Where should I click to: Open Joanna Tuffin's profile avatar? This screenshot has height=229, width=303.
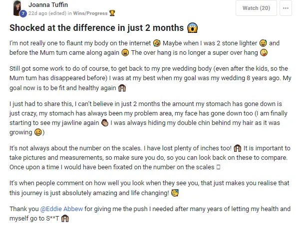click(x=17, y=7)
